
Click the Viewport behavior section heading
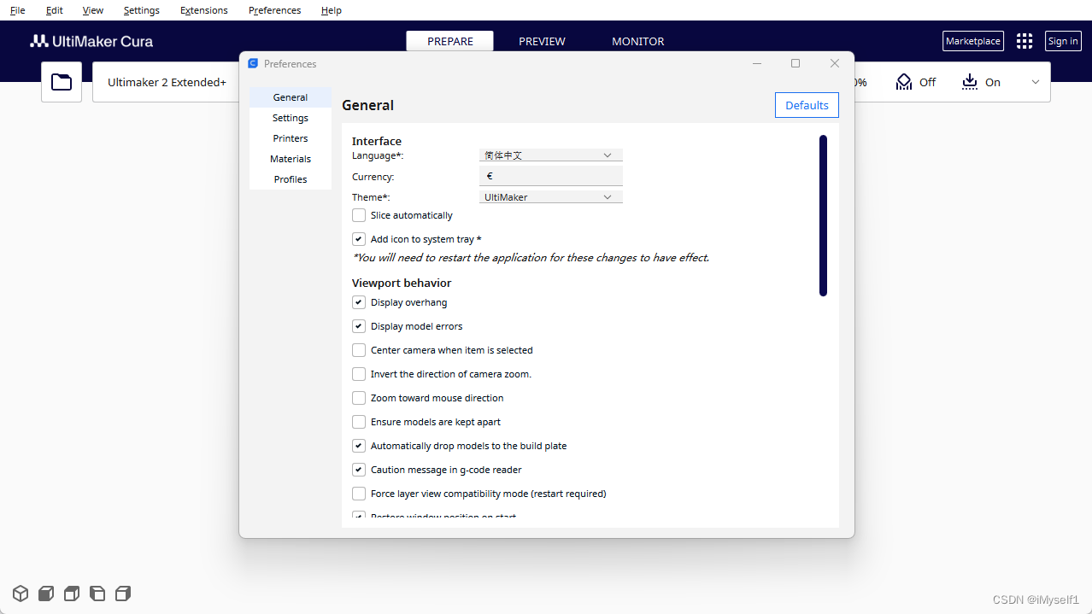coord(402,283)
